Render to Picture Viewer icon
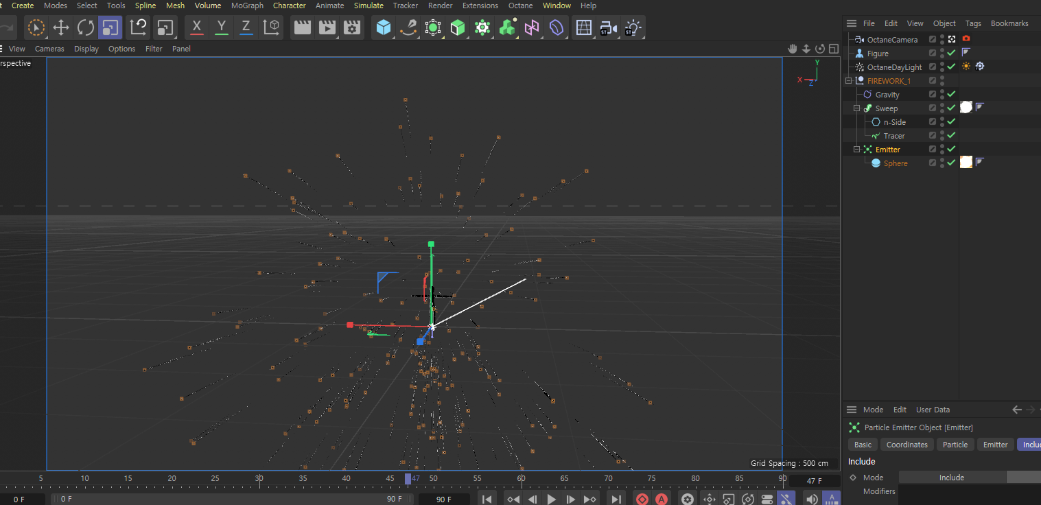The image size is (1041, 505). [327, 27]
